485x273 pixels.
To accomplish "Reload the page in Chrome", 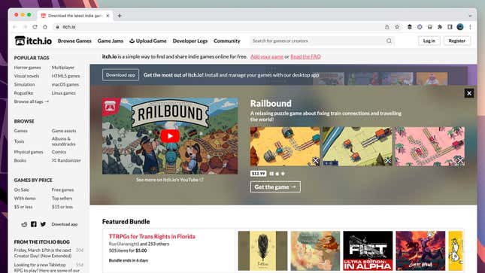I will [35, 27].
